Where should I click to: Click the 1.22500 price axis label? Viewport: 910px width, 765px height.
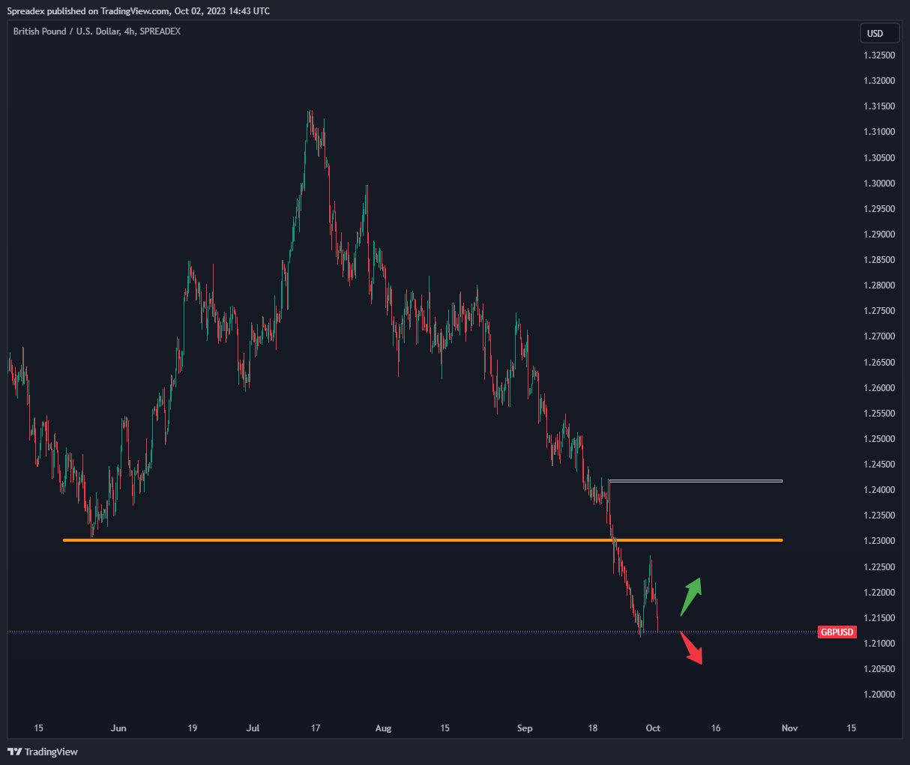pyautogui.click(x=879, y=567)
